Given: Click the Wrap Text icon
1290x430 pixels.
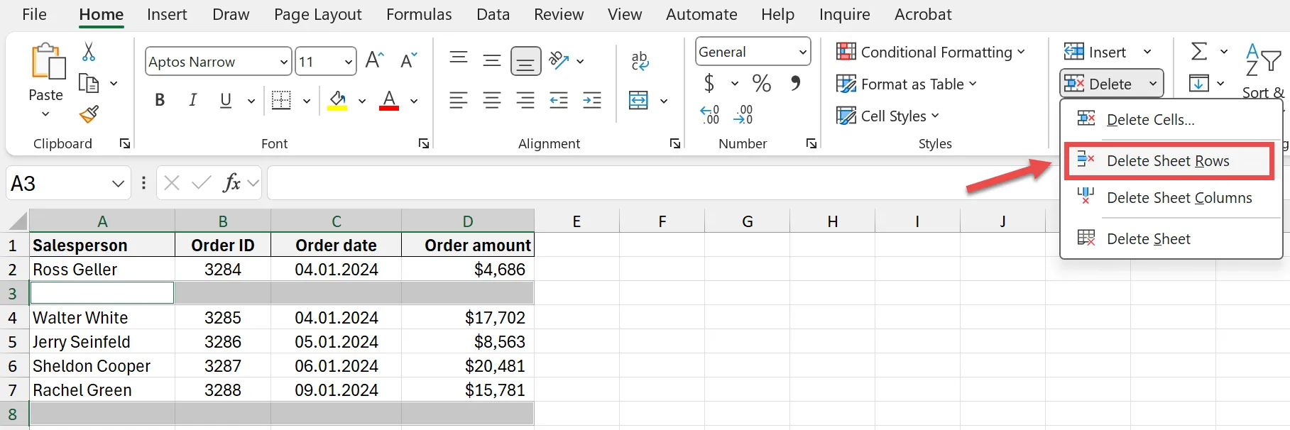Looking at the screenshot, I should point(640,61).
